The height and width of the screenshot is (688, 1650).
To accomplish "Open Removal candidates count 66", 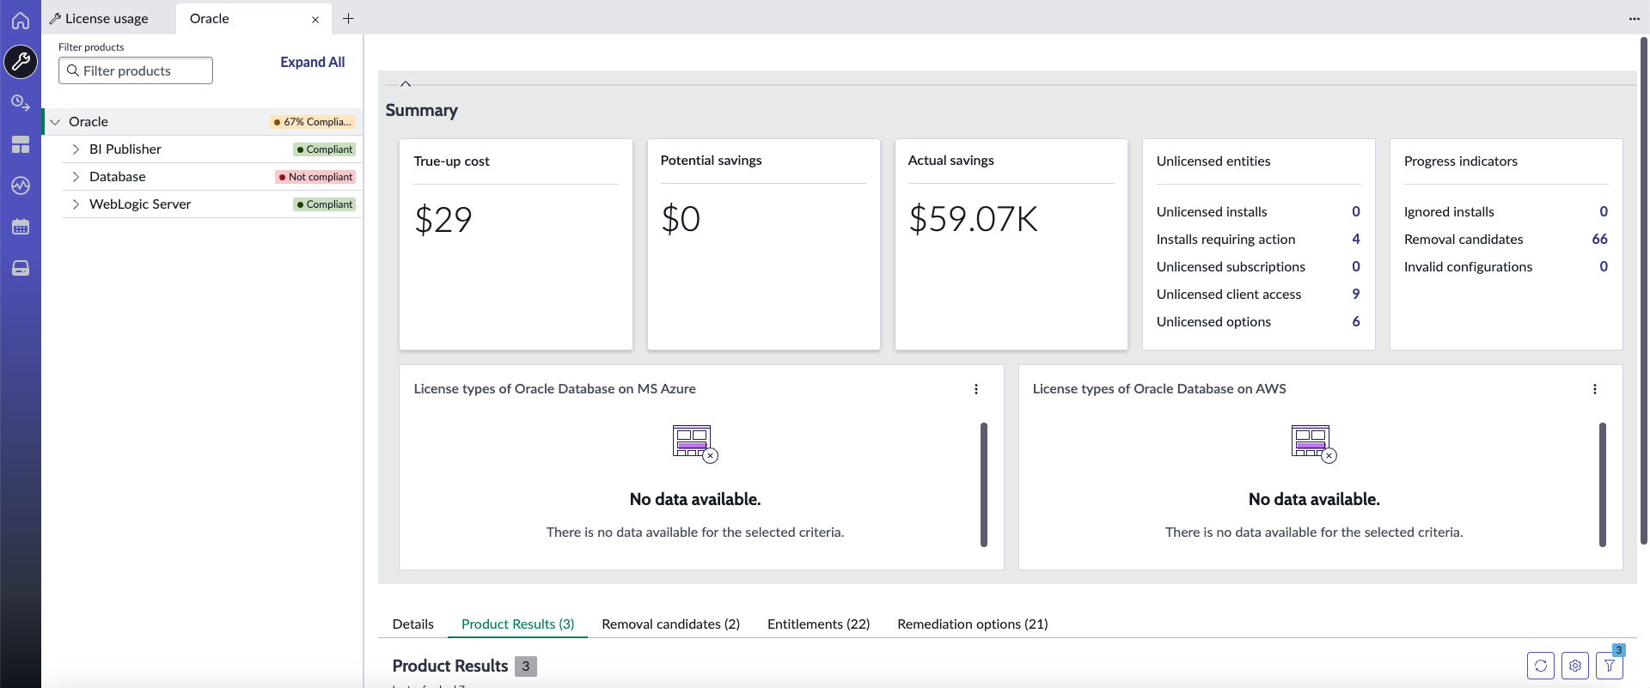I will (1599, 240).
